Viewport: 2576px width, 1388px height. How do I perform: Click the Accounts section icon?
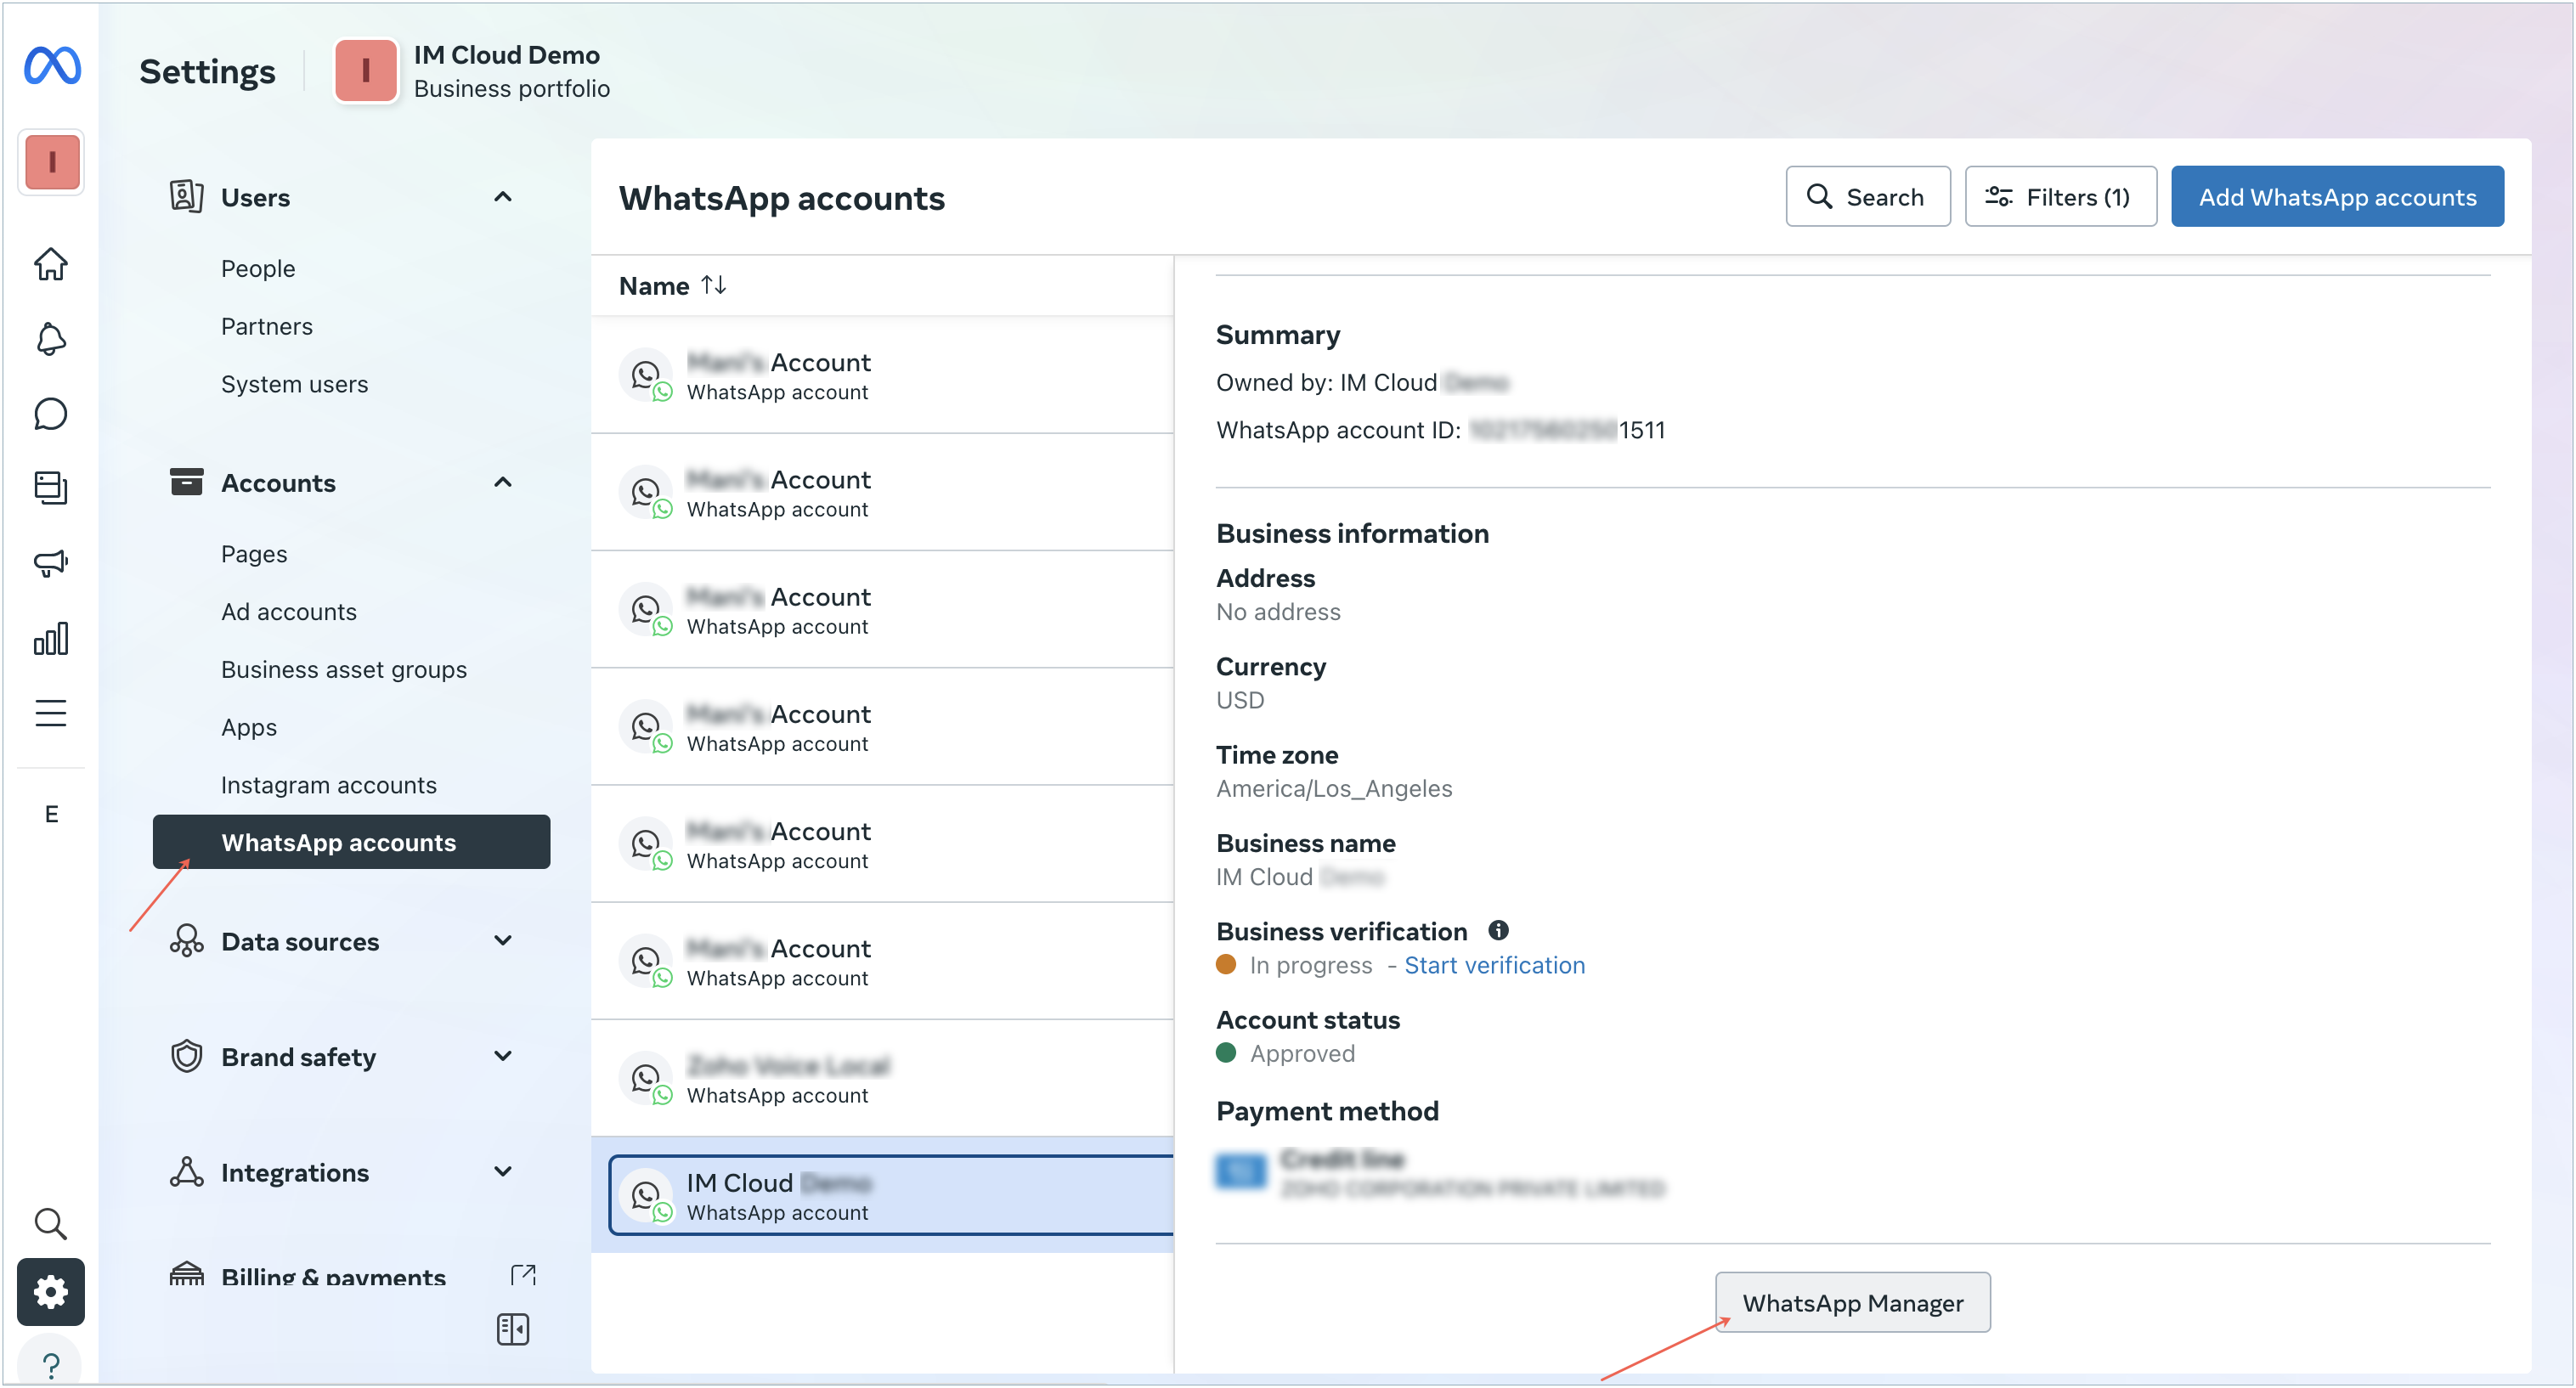[x=186, y=482]
